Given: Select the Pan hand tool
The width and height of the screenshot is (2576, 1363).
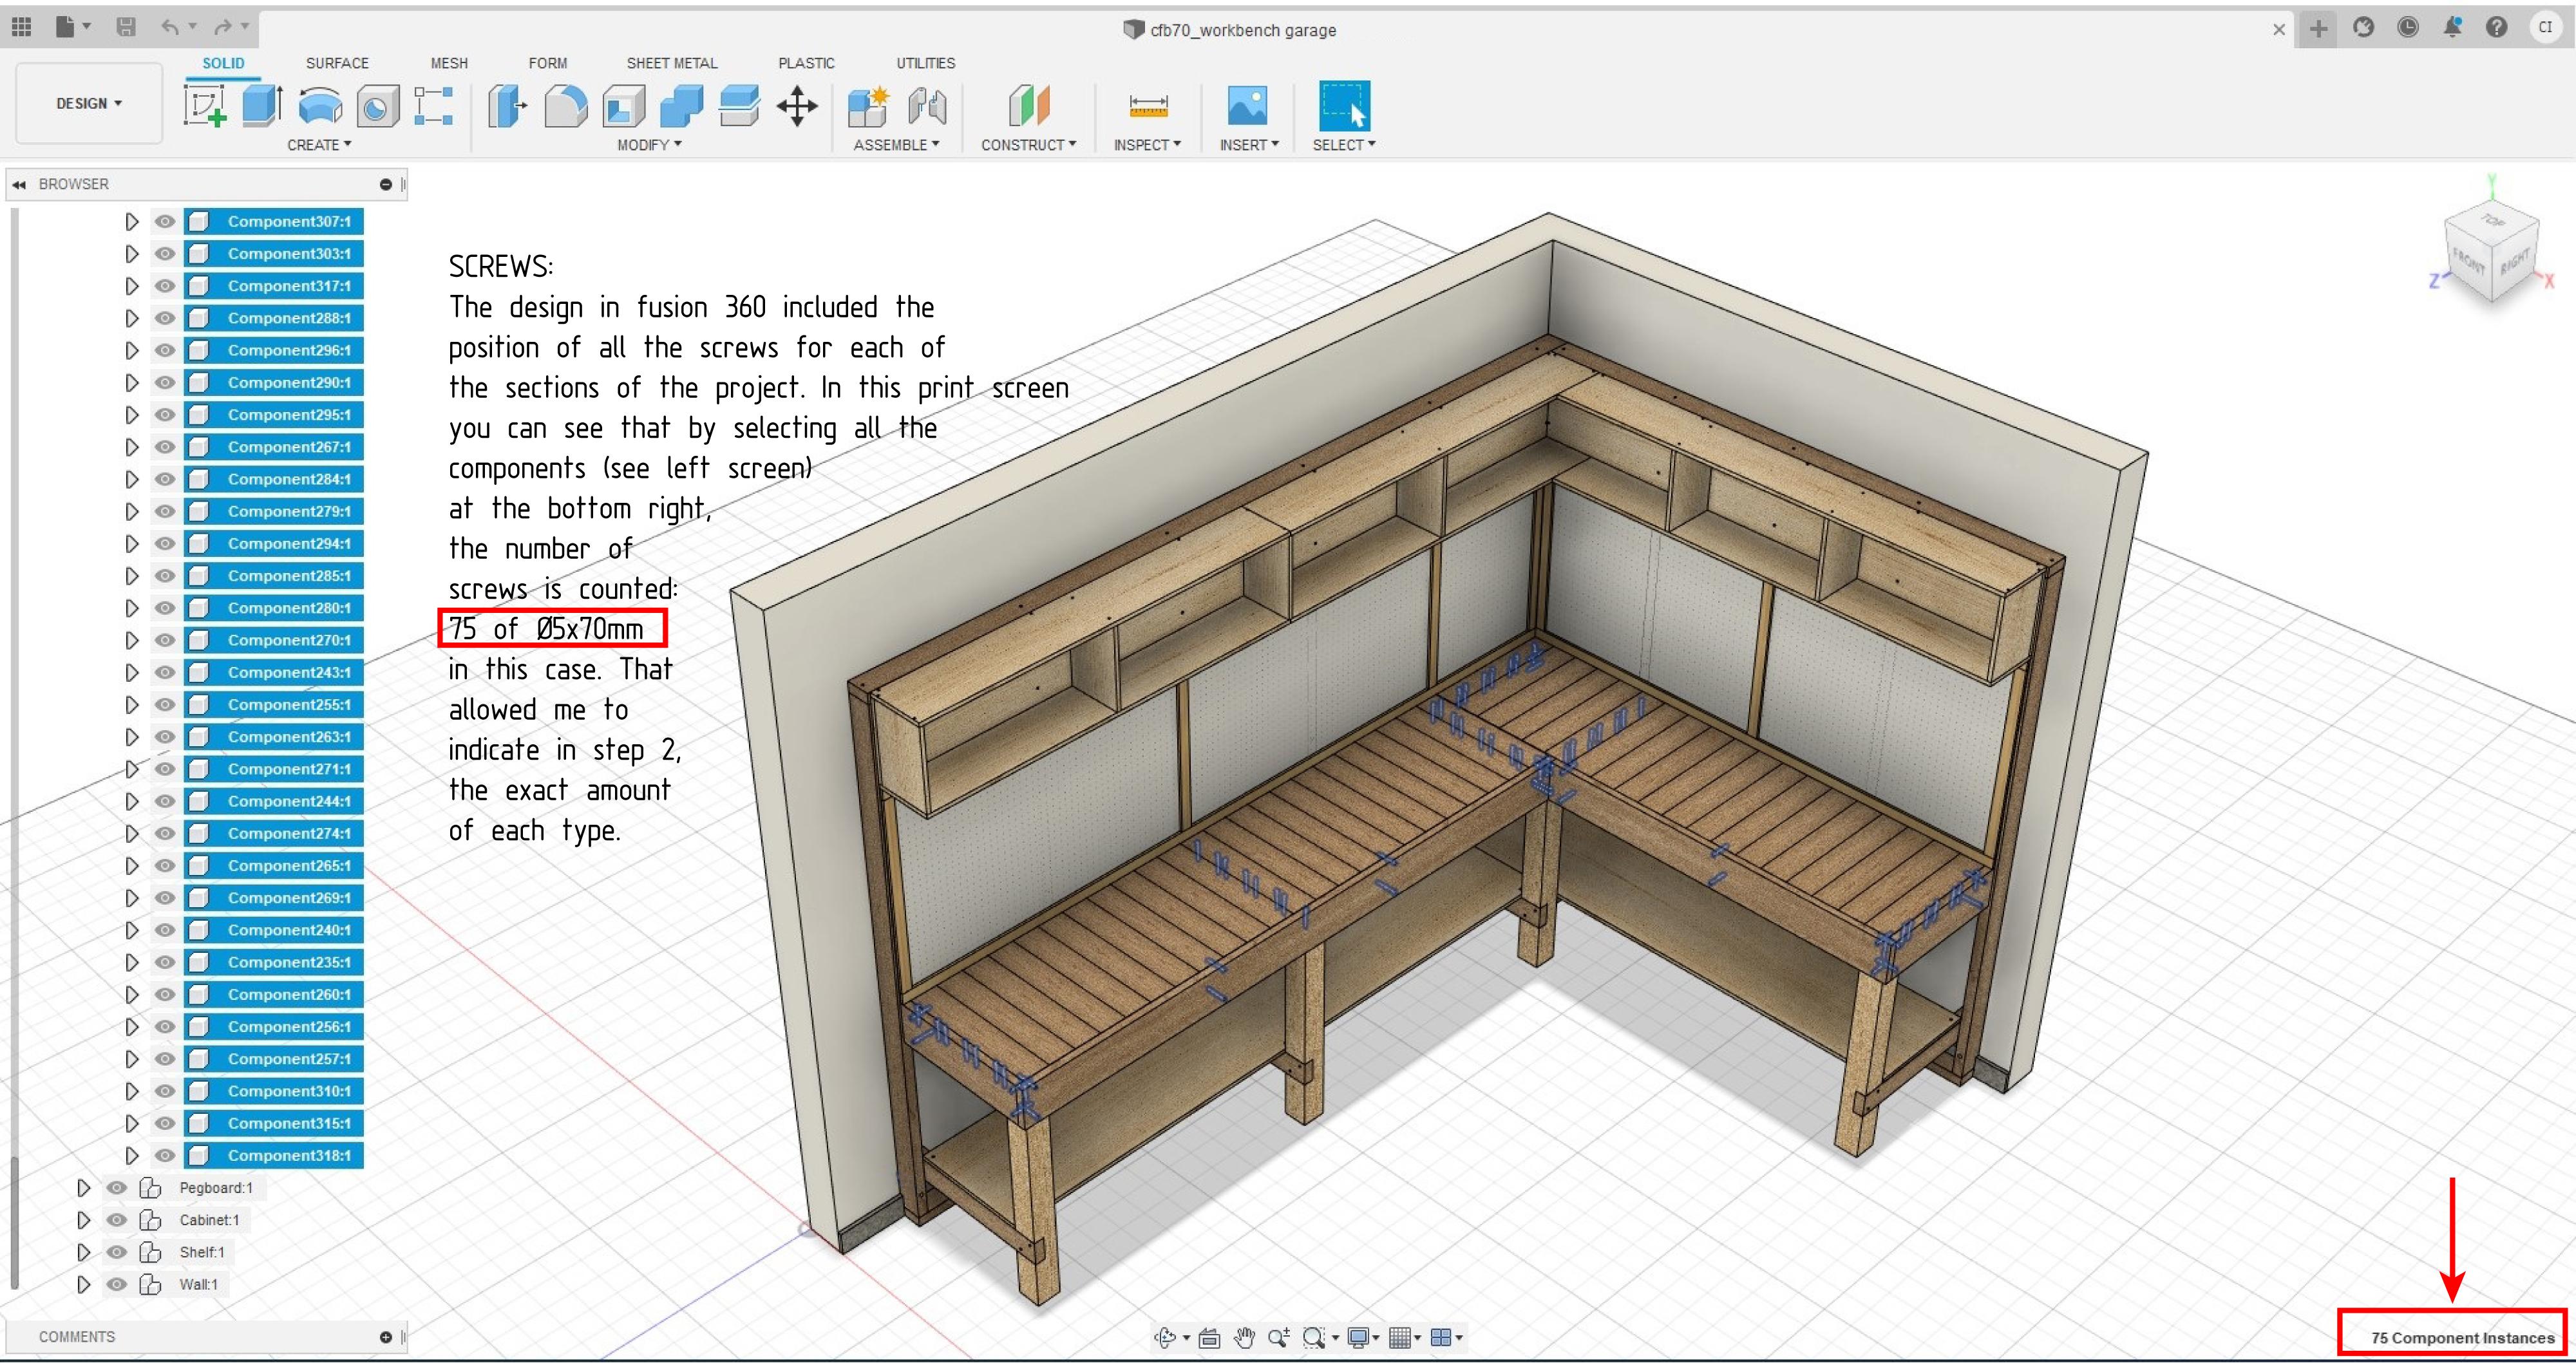Looking at the screenshot, I should 1244,1337.
